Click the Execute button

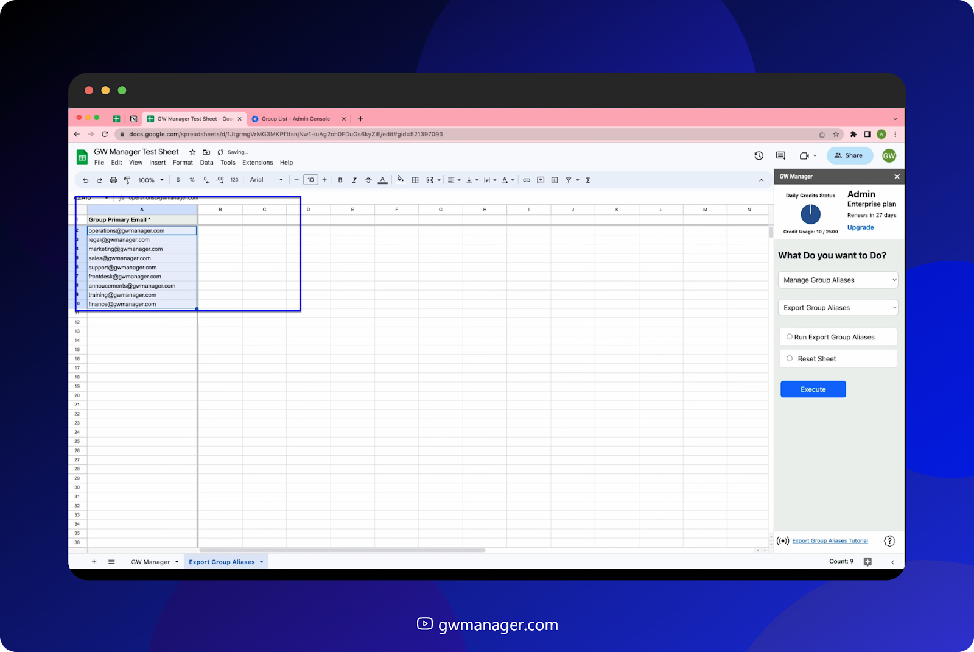pos(813,389)
